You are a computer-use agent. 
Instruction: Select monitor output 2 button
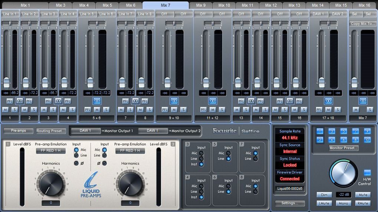(320, 139)
